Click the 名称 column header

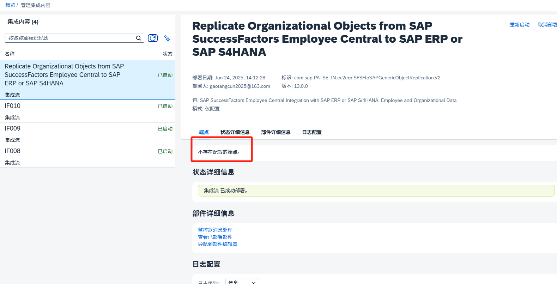tap(10, 54)
